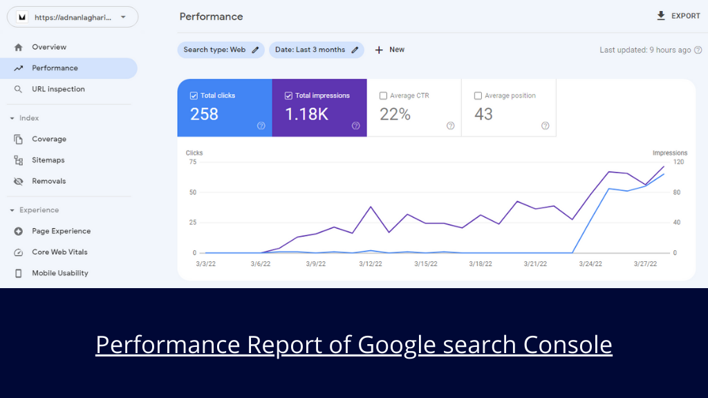Click the Performance trend icon
Screen dimensions: 708x398
click(18, 68)
